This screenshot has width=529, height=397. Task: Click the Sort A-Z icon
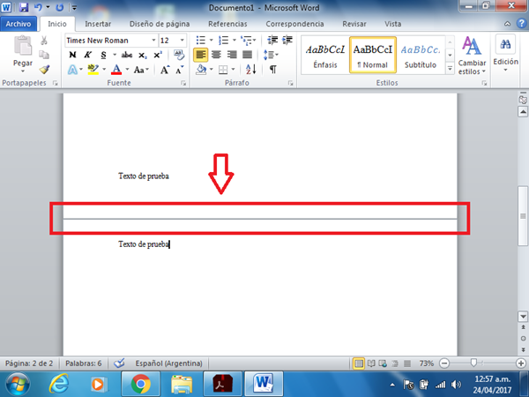click(x=251, y=70)
